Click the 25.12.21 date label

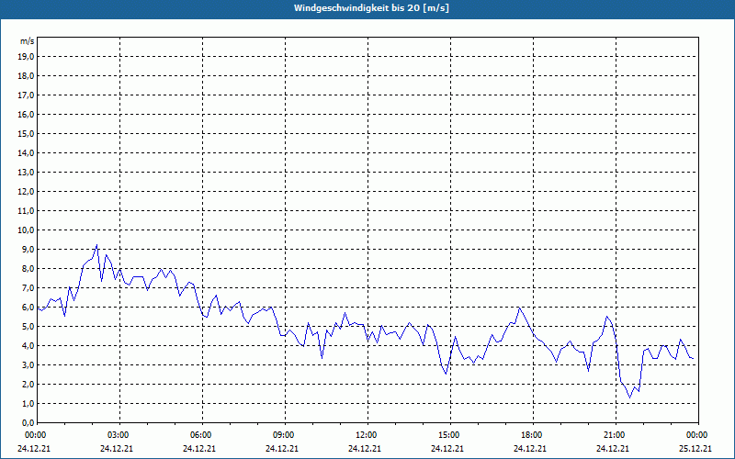click(x=695, y=448)
